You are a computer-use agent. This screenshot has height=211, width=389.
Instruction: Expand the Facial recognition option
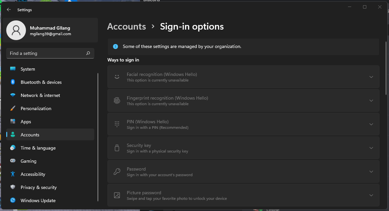click(x=371, y=77)
